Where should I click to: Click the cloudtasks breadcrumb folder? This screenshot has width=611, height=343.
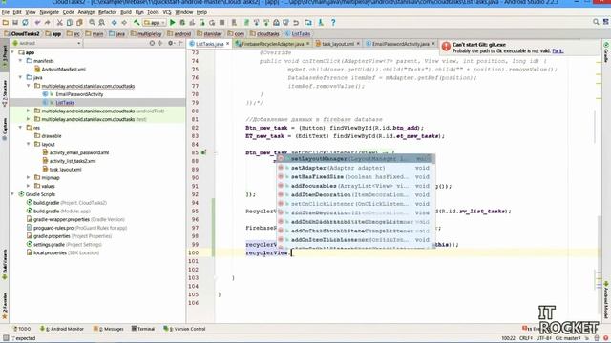[x=264, y=34]
